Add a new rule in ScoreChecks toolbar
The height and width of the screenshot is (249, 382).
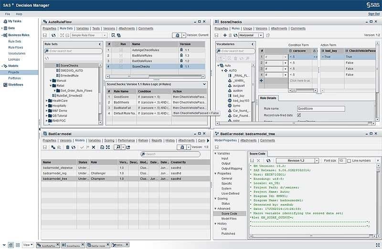click(225, 35)
